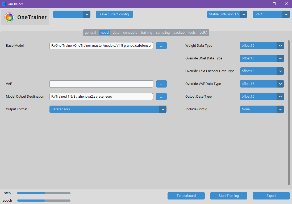Screen dimensions: 292x204
Task: Open the Include Config None dropdown
Action: click(x=262, y=109)
